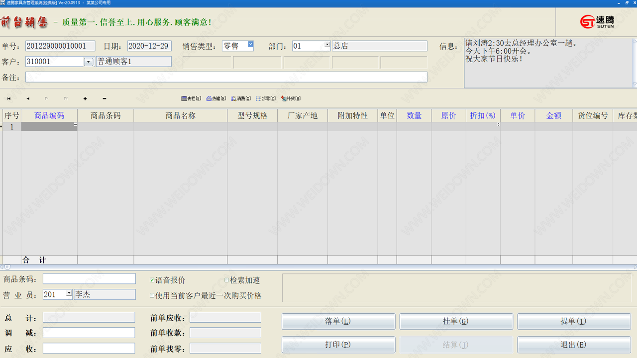Click the 调减 input field
This screenshot has height=358, width=637.
[x=89, y=333]
